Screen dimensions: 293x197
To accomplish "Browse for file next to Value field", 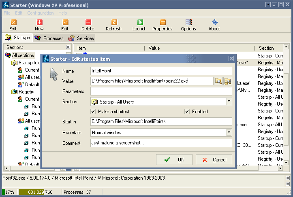I will pos(218,81).
